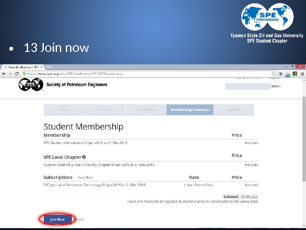The height and width of the screenshot is (230, 306).
Task: Click the SEARCH button
Action: tap(276, 86)
